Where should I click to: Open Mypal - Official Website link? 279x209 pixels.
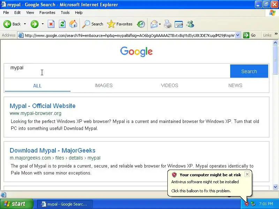(x=43, y=106)
